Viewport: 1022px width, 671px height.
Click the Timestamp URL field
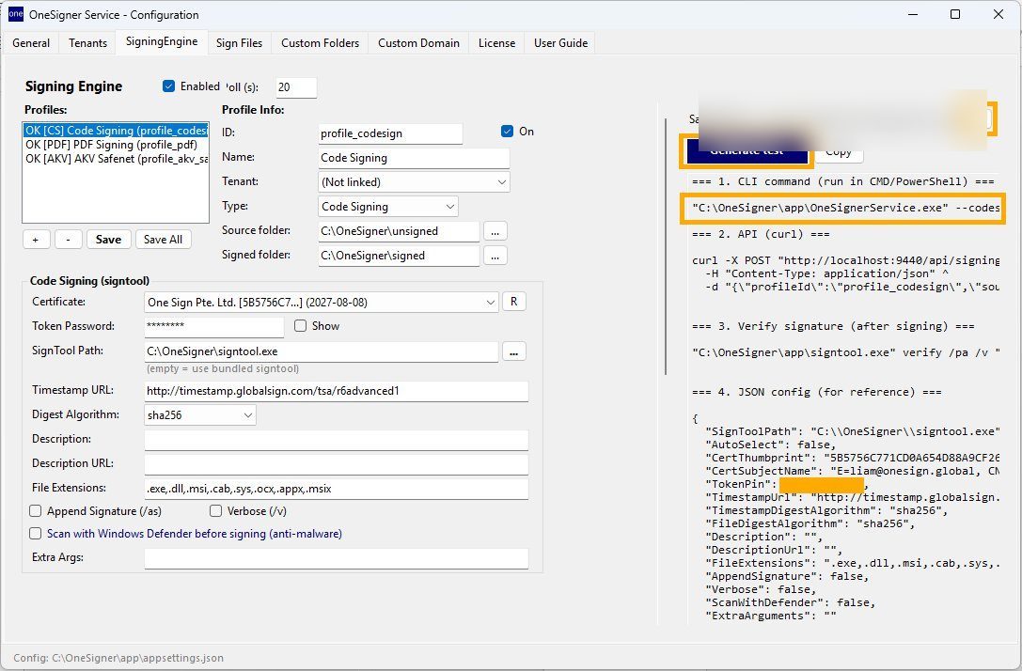point(337,391)
